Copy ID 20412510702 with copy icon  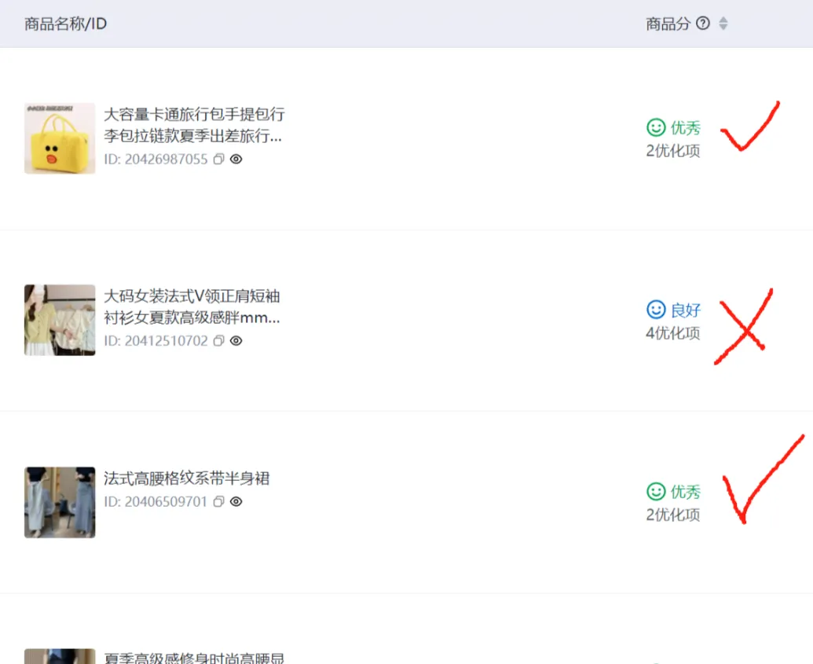(219, 341)
